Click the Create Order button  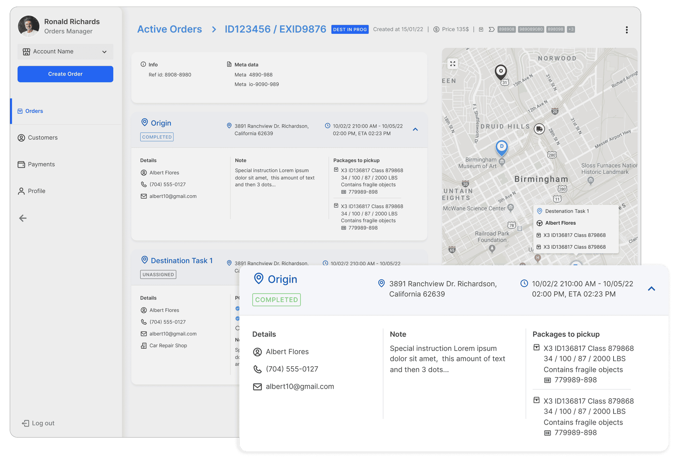65,74
